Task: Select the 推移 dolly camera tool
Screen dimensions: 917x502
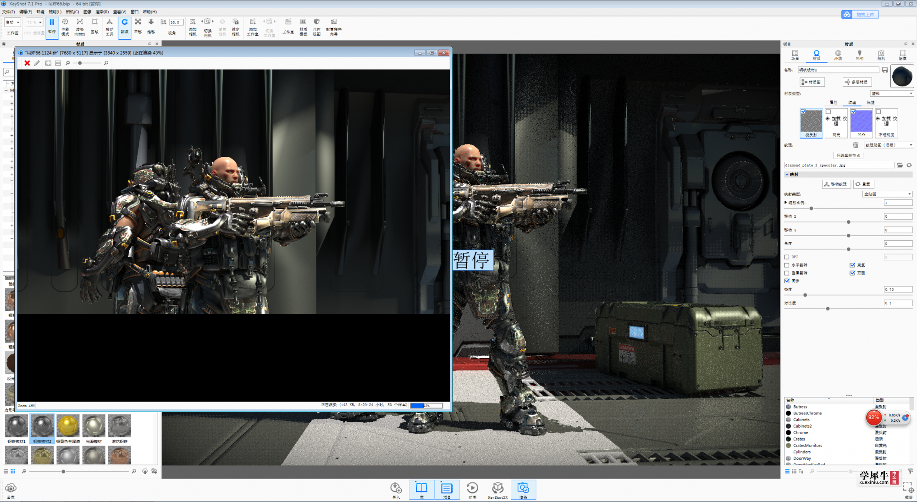Action: coord(151,26)
